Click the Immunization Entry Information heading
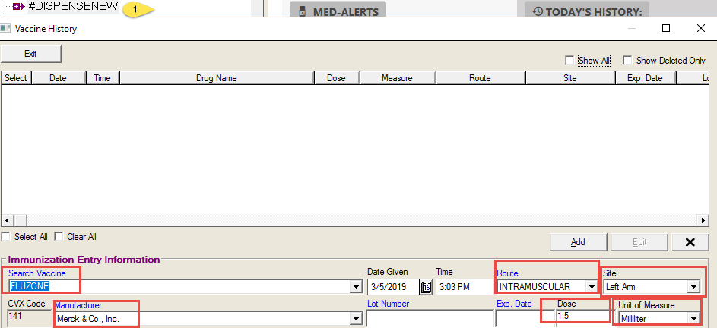The width and height of the screenshot is (717, 328). coord(84,260)
